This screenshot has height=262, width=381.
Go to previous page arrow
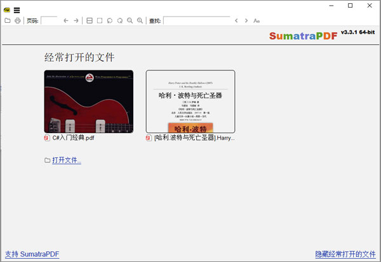pos(65,21)
